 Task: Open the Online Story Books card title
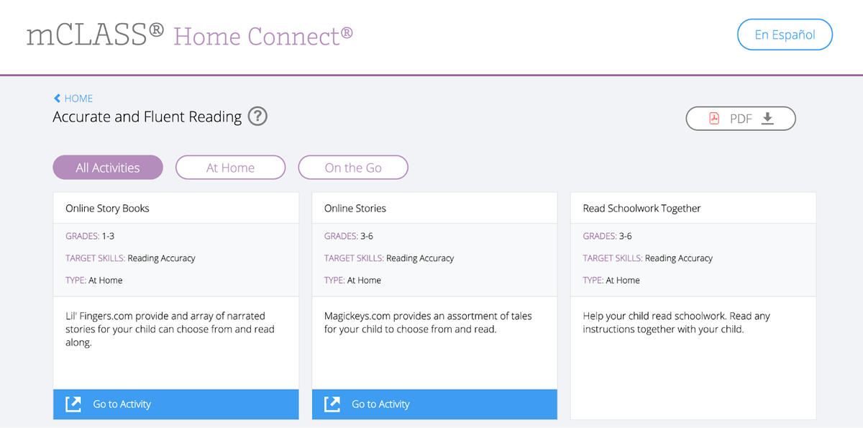pyautogui.click(x=107, y=208)
